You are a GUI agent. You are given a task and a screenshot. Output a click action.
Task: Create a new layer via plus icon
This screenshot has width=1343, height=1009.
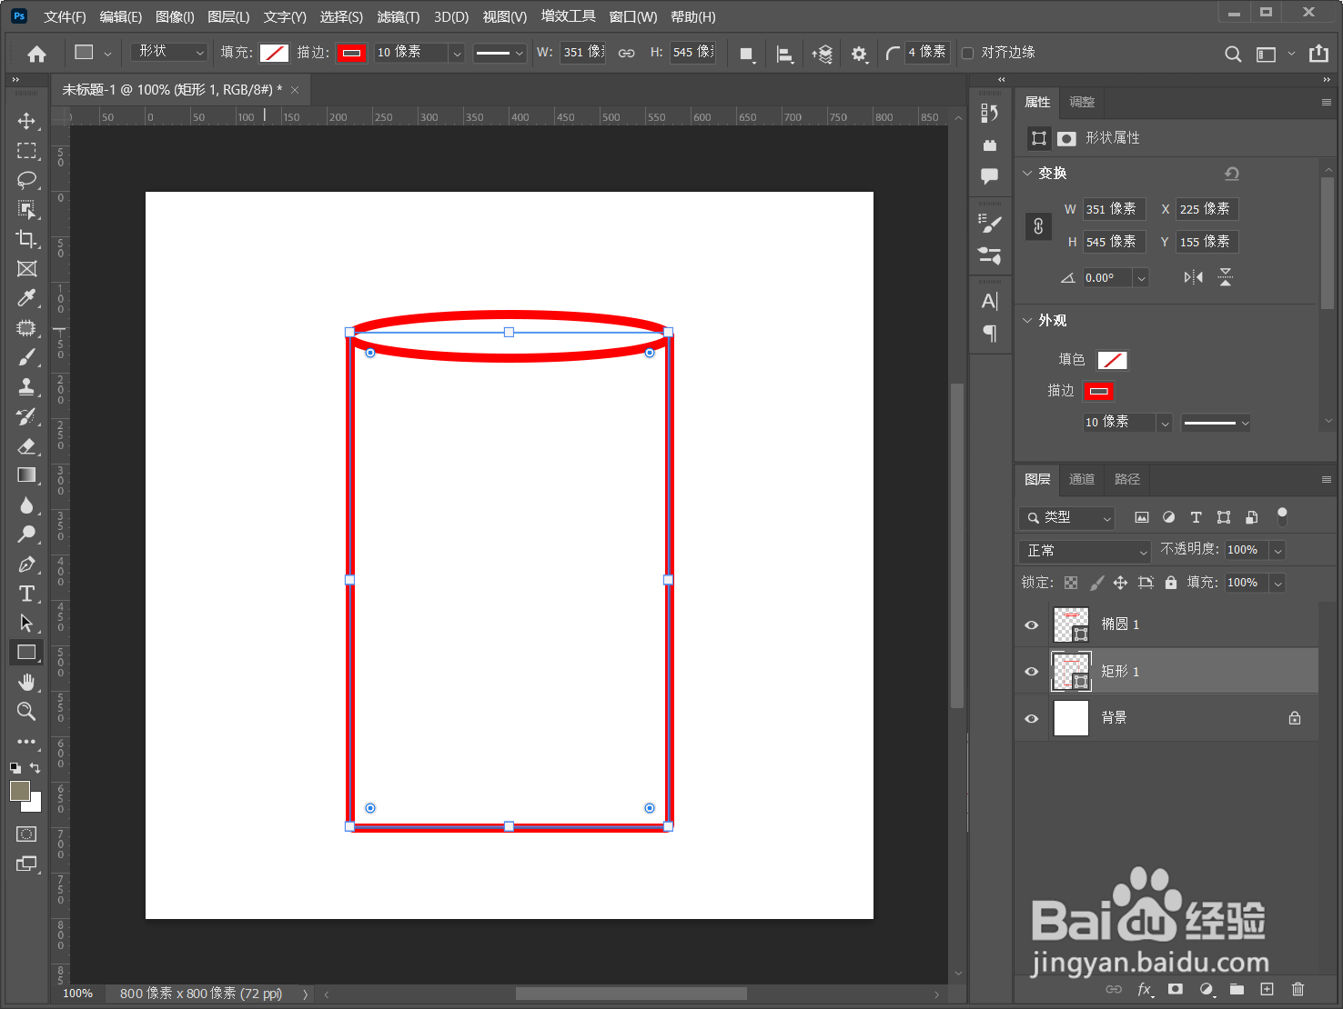point(1267,989)
